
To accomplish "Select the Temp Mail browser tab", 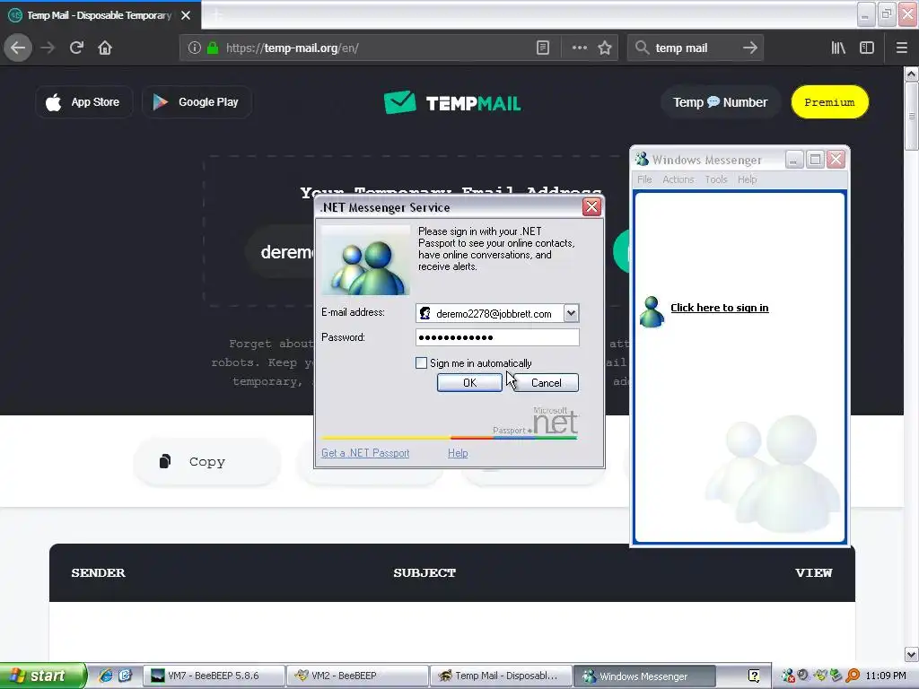I will point(100,15).
